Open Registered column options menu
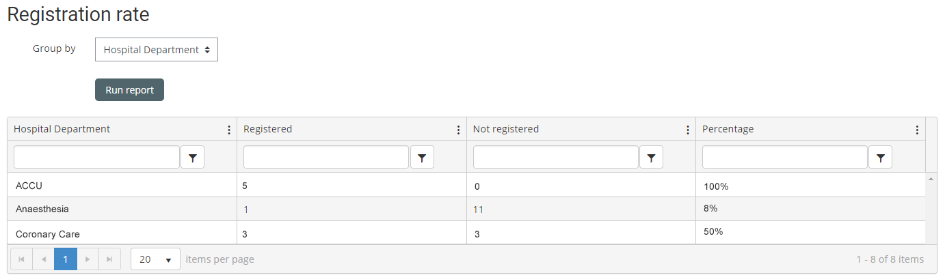The width and height of the screenshot is (945, 275). pyautogui.click(x=458, y=130)
